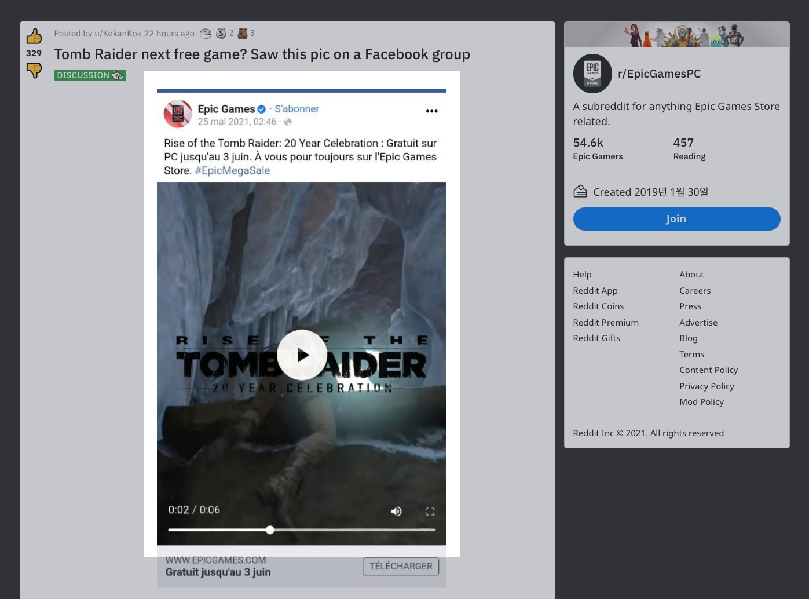Open the Reddit Premium link

(606, 323)
